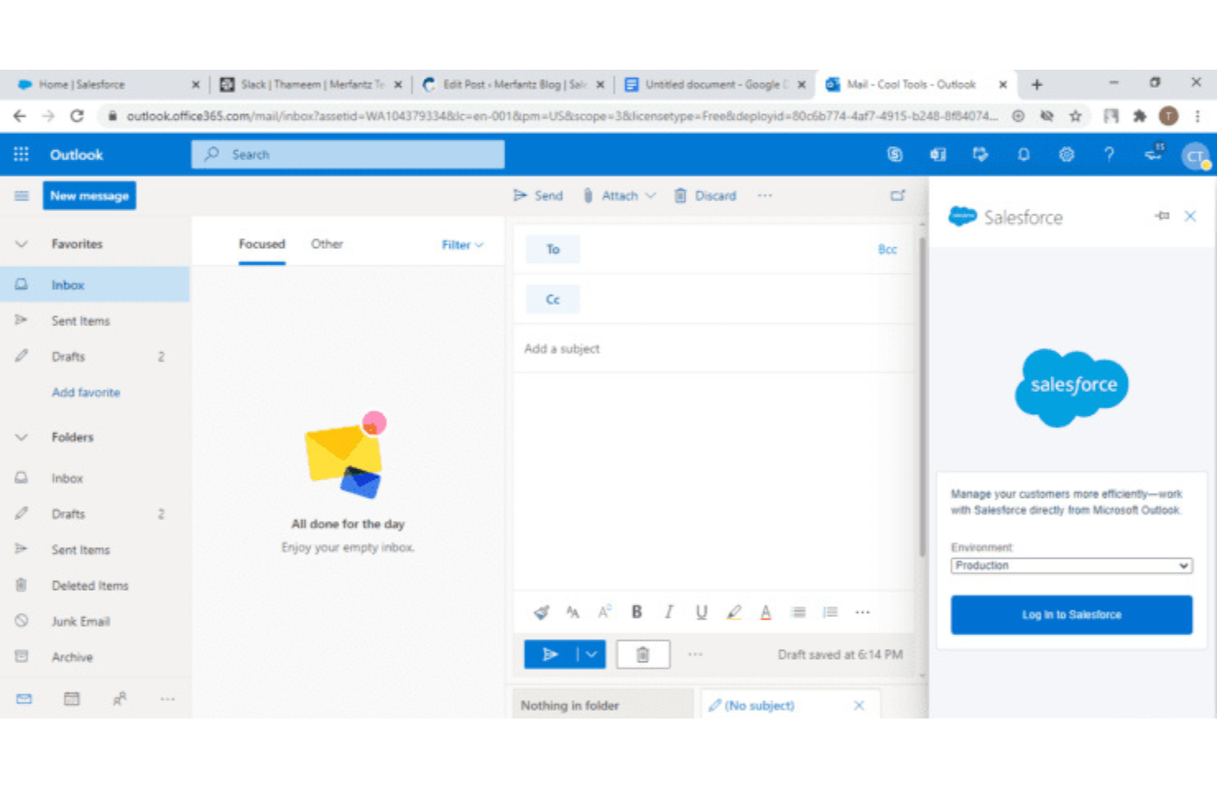The width and height of the screenshot is (1217, 811).
Task: Open the font size icon
Action: (572, 612)
